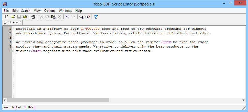Select the 1 Softpedia.s document tab
Viewport: 248px width, 112px height.
pyautogui.click(x=12, y=22)
